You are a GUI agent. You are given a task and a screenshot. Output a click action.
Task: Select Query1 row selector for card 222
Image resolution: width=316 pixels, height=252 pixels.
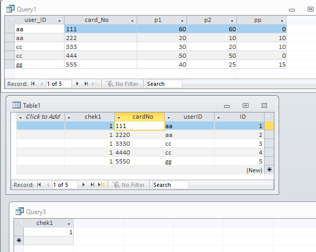click(x=9, y=38)
